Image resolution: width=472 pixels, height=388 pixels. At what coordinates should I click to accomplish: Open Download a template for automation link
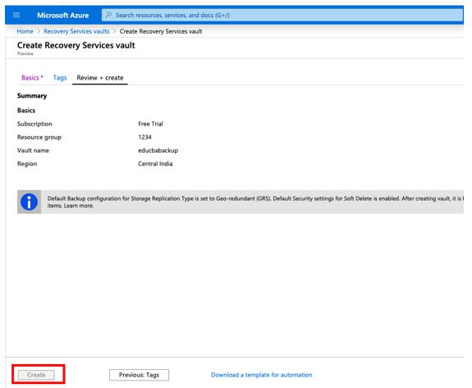(x=261, y=375)
